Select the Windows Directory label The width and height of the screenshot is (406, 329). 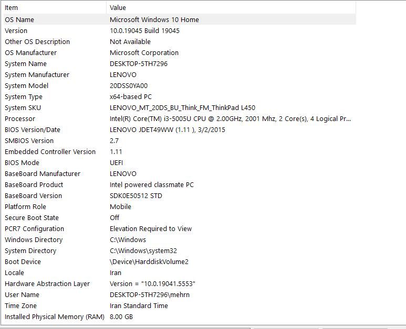pyautogui.click(x=34, y=239)
